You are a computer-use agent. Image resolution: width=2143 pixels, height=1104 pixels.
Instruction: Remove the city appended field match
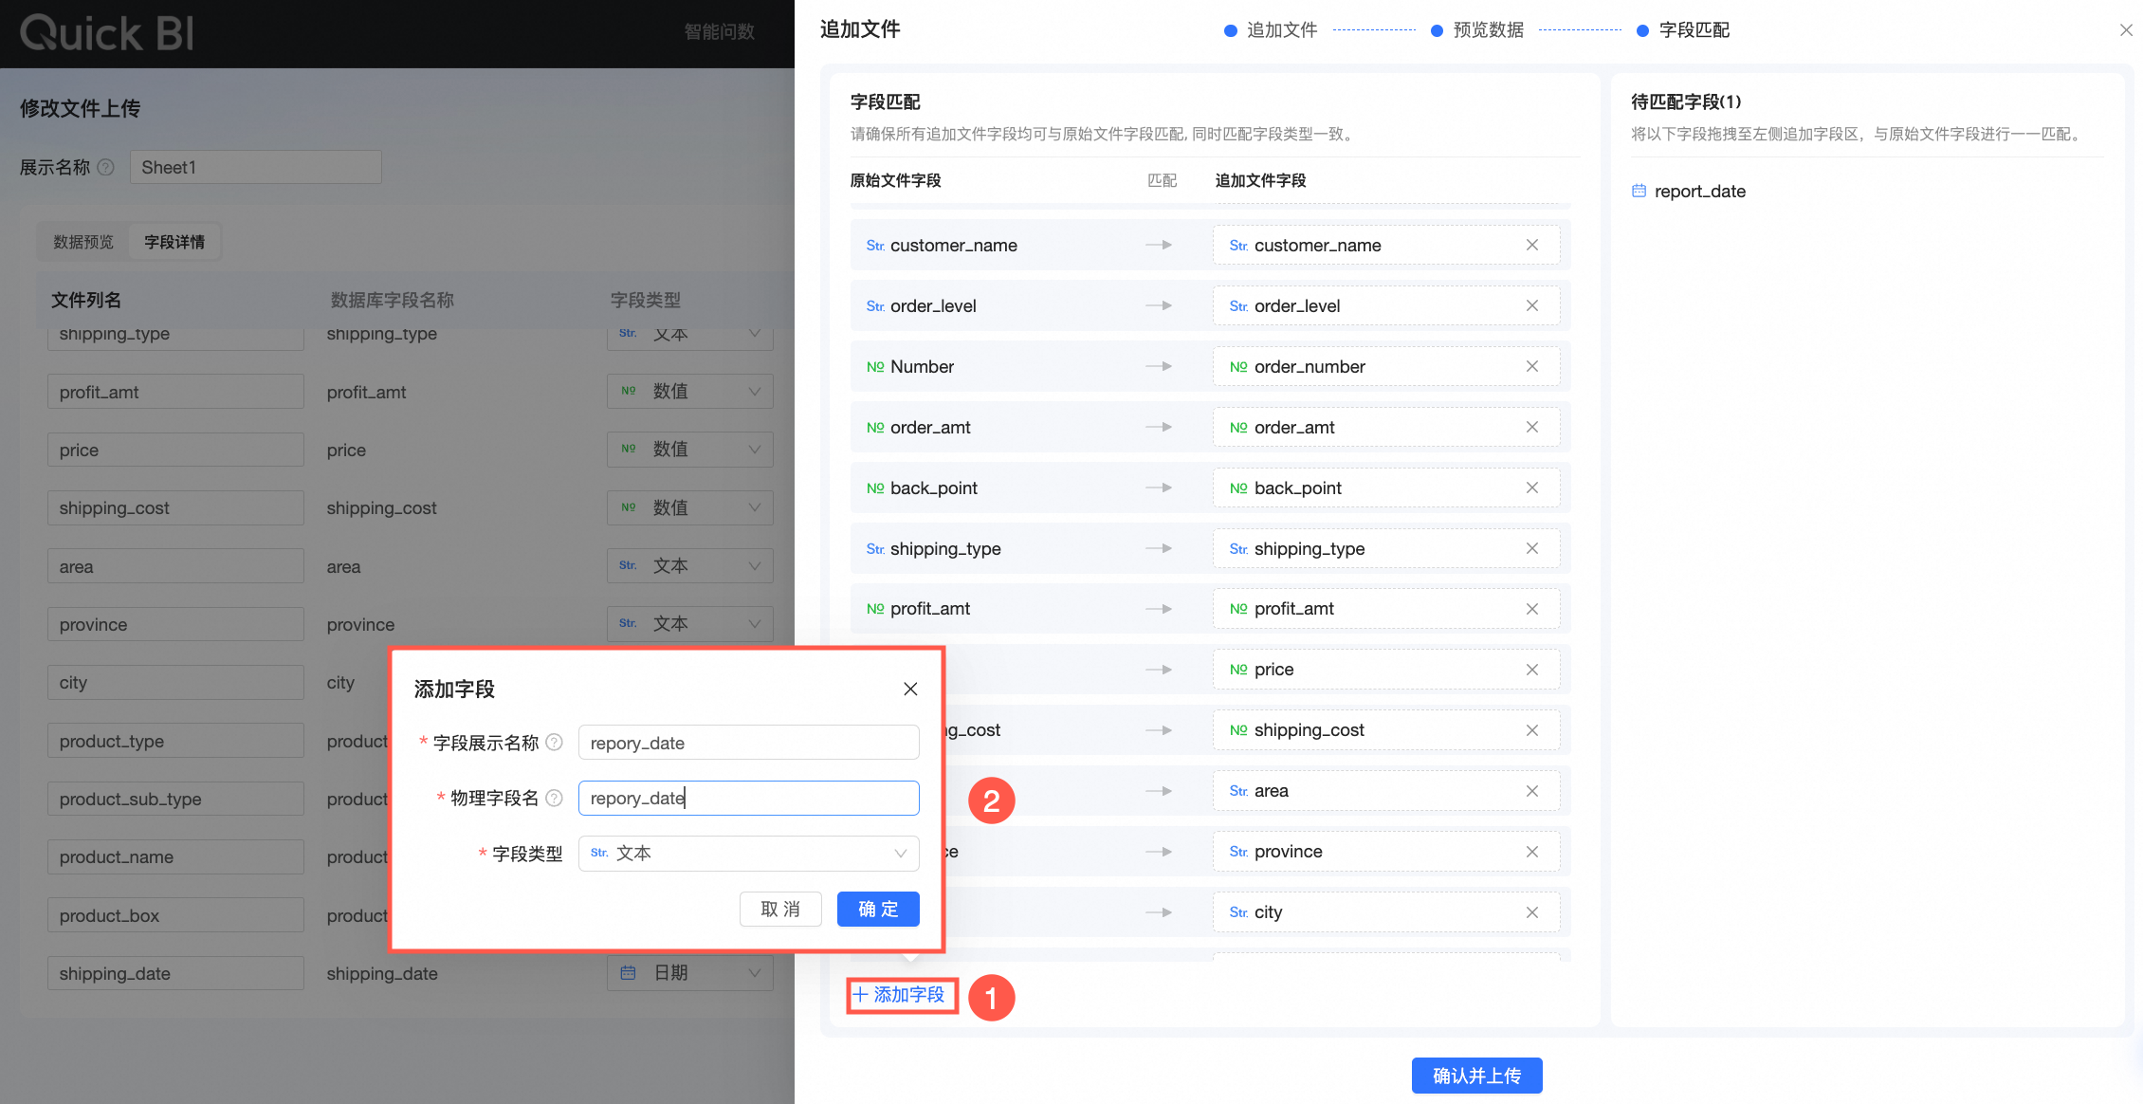1531,912
